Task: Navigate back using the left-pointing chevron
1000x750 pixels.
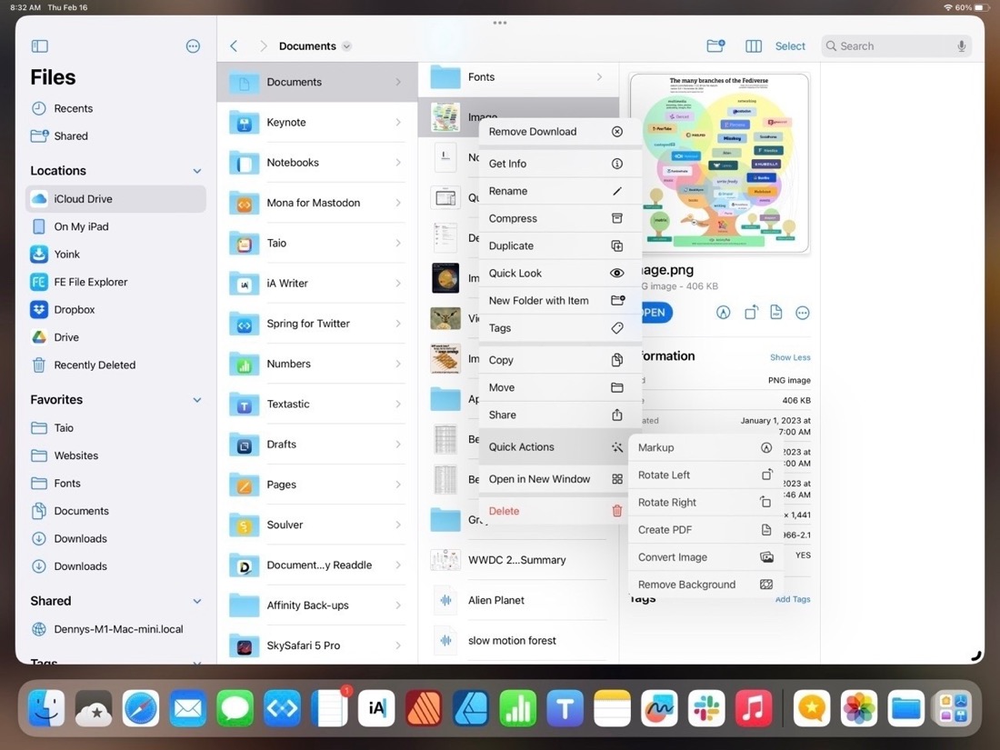Action: [x=233, y=45]
